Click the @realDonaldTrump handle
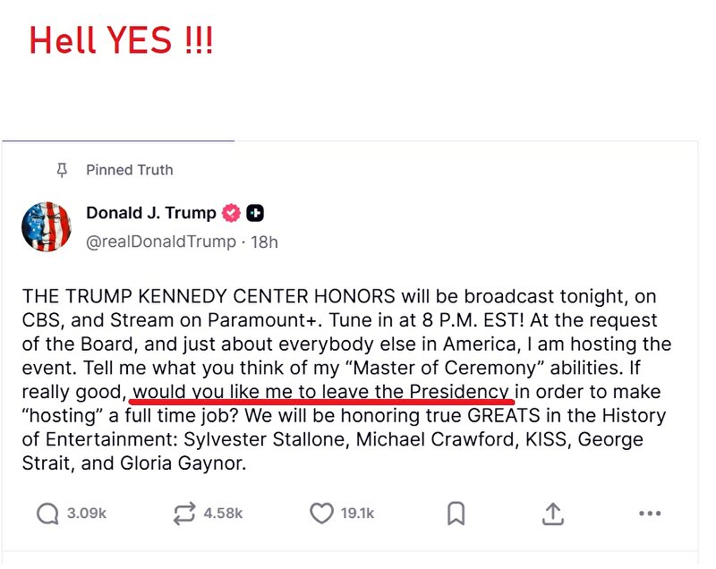716x569 pixels. coord(161,241)
